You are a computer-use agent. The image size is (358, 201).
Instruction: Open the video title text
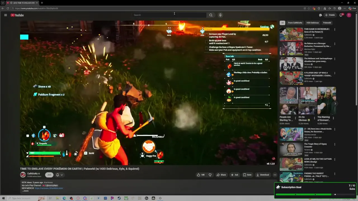[79, 169]
